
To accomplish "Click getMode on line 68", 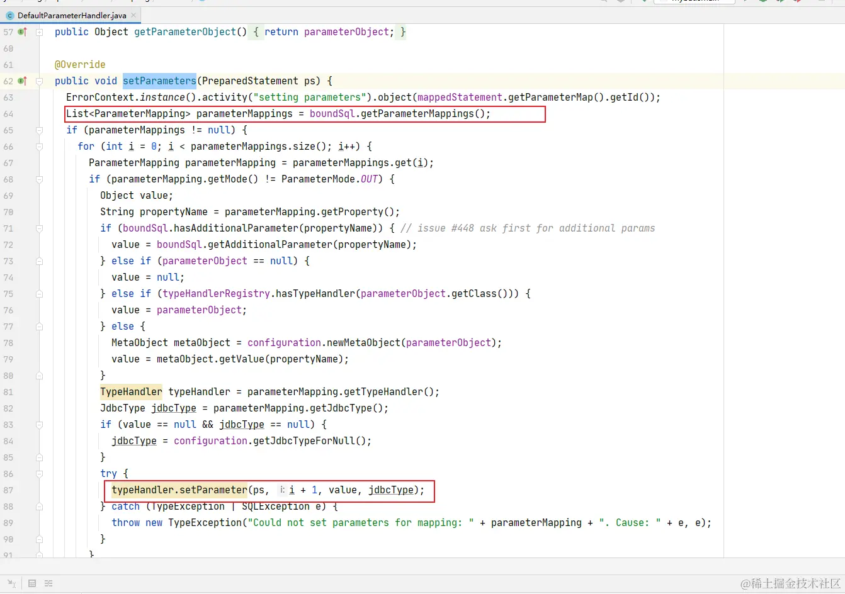I will [x=227, y=179].
